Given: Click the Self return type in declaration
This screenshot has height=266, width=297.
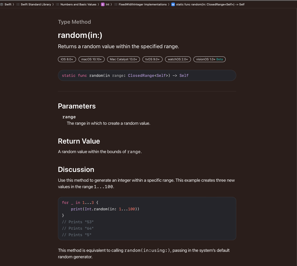Looking at the screenshot, I should tap(184, 76).
